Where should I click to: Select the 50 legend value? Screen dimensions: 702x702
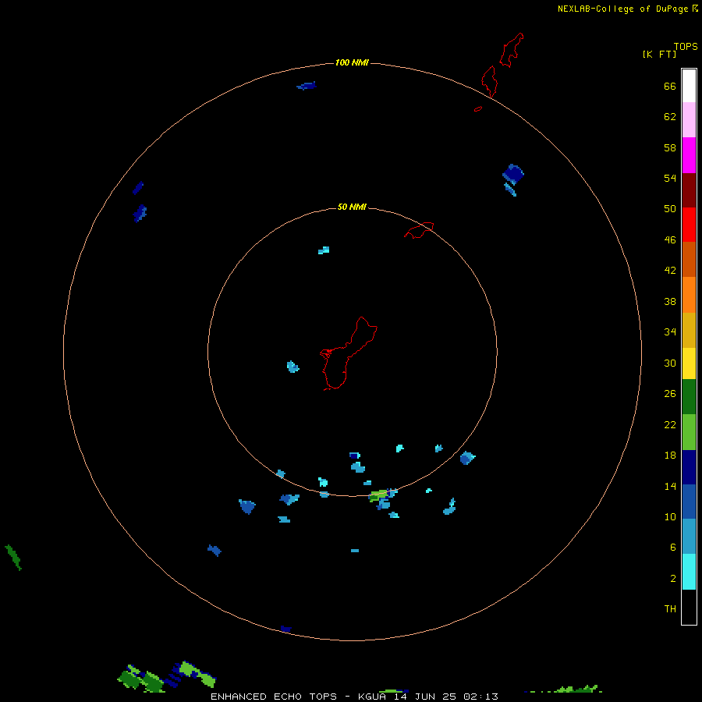tap(670, 209)
